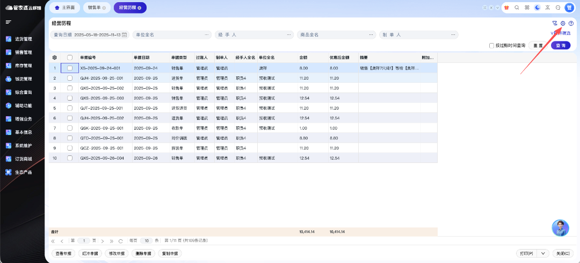580x263 pixels.
Task: Open the 商品全名 selector ellipsis
Action: tap(371, 34)
